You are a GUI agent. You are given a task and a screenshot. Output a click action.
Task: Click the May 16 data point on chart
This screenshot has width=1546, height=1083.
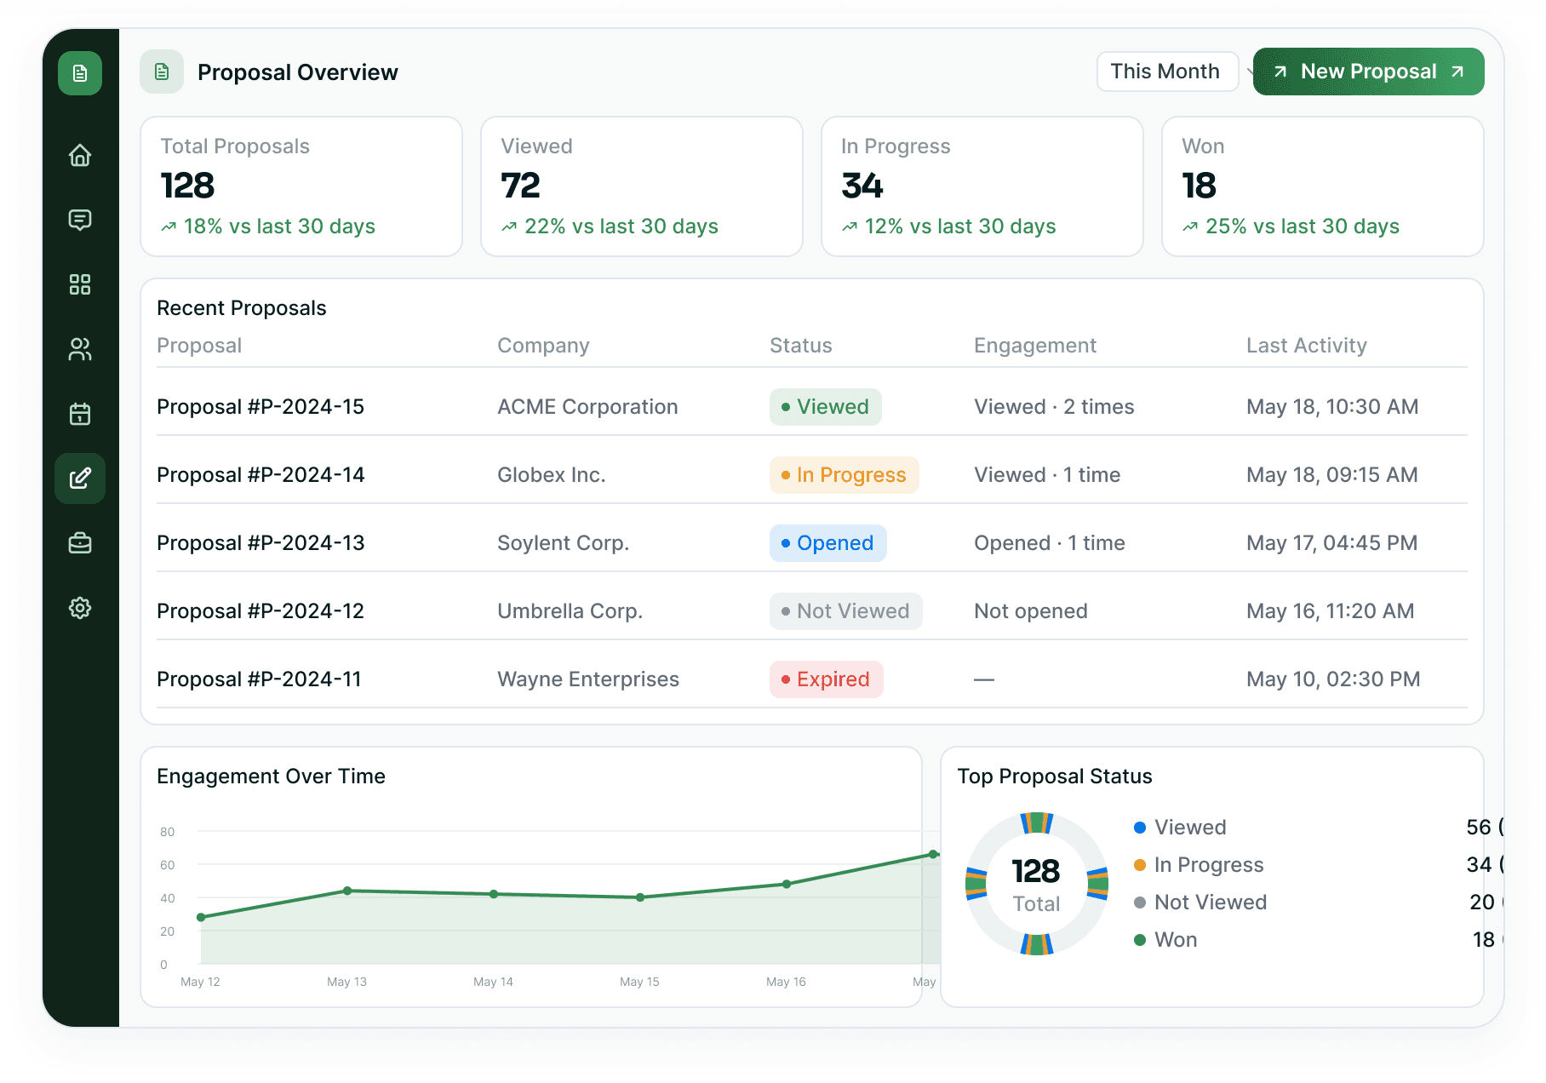click(x=787, y=884)
